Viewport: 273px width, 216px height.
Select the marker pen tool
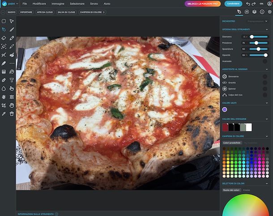(4, 63)
